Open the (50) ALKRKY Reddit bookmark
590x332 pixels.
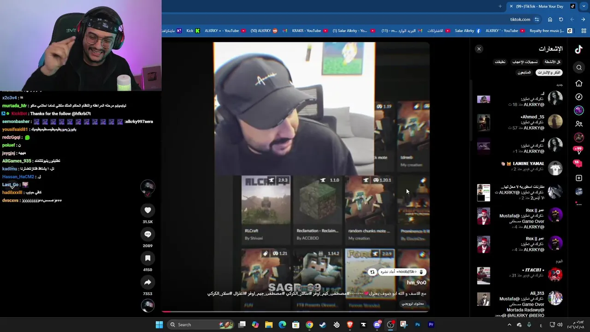[x=264, y=31]
